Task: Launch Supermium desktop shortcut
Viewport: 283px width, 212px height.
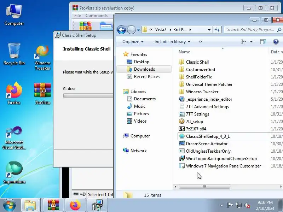Action: (x=14, y=172)
